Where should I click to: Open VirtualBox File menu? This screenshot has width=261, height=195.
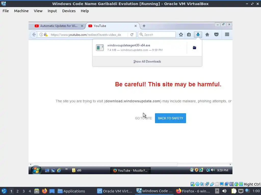click(x=6, y=11)
